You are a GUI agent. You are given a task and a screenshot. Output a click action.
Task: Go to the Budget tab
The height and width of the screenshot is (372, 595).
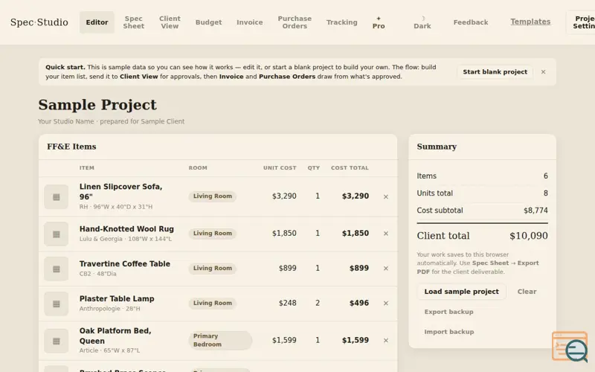208,22
